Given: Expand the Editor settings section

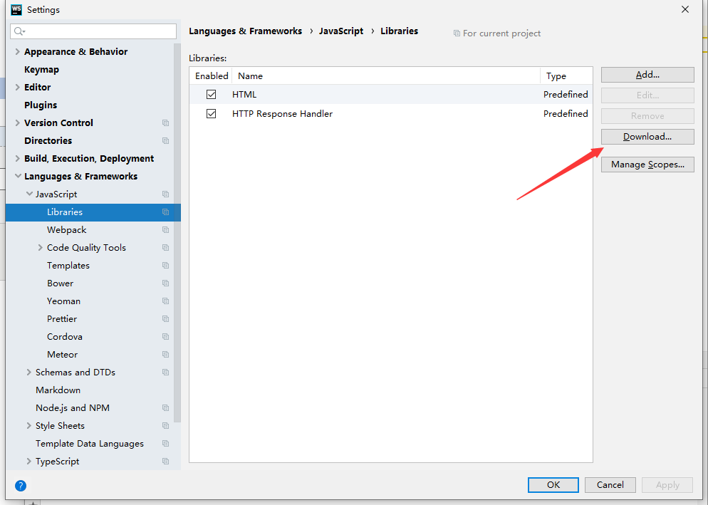Looking at the screenshot, I should (x=18, y=87).
